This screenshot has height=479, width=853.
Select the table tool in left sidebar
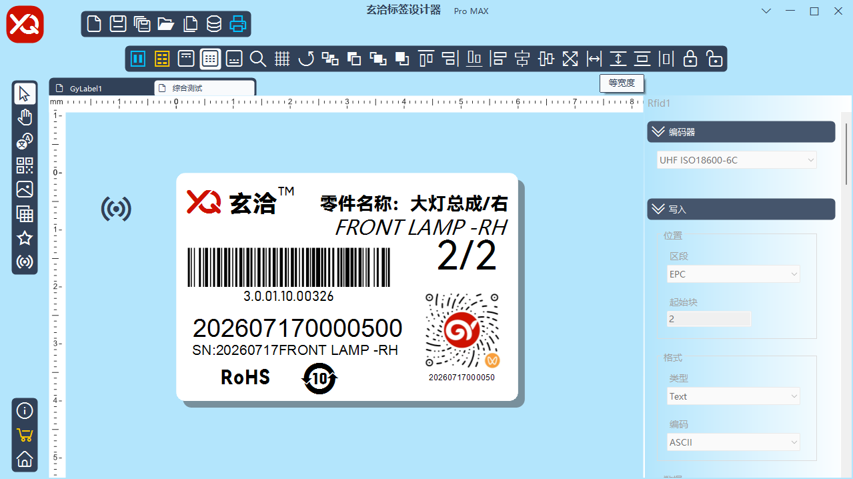coord(25,213)
